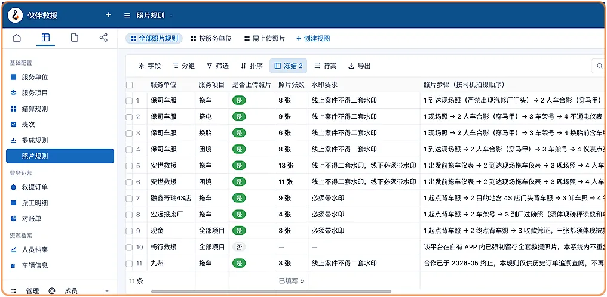This screenshot has height=297, width=607.
Task: Open the 排序 sort options
Action: [252, 66]
